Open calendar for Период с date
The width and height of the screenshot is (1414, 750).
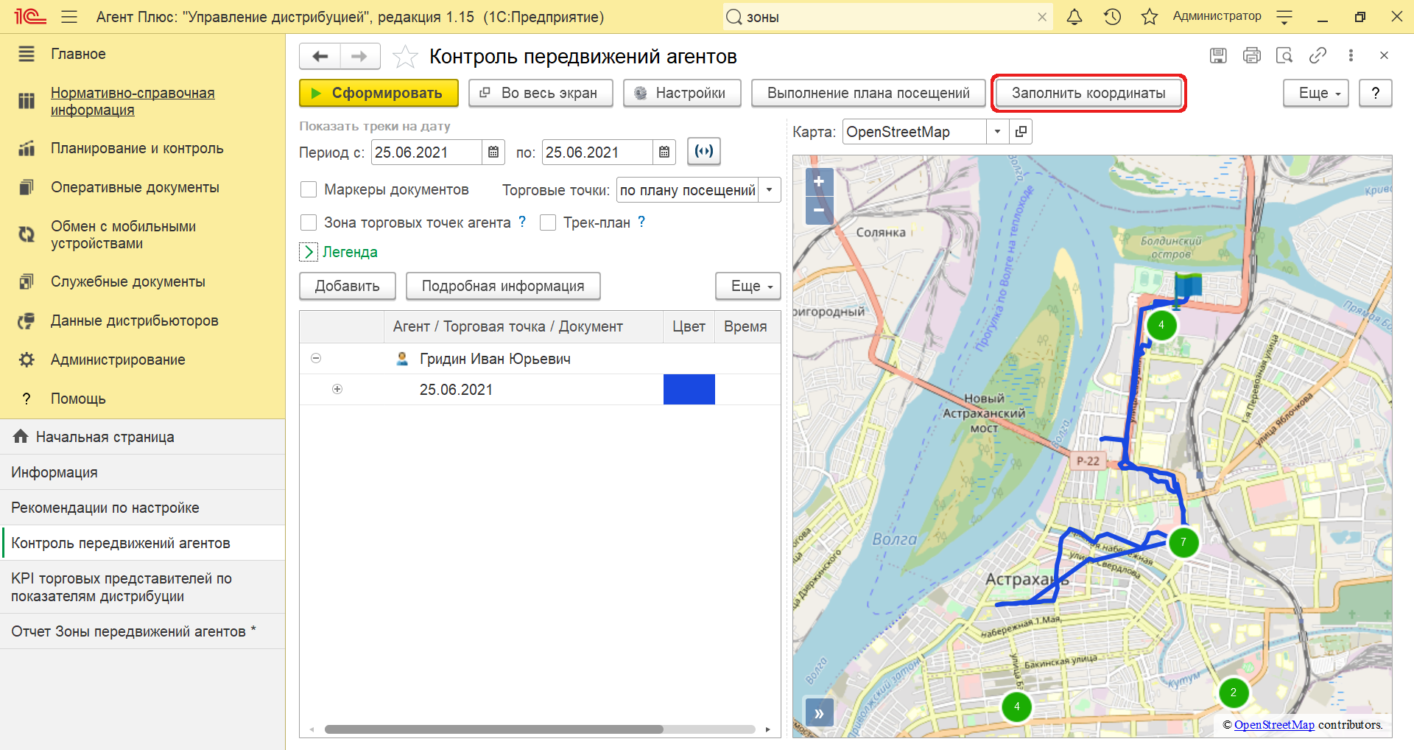tap(493, 153)
